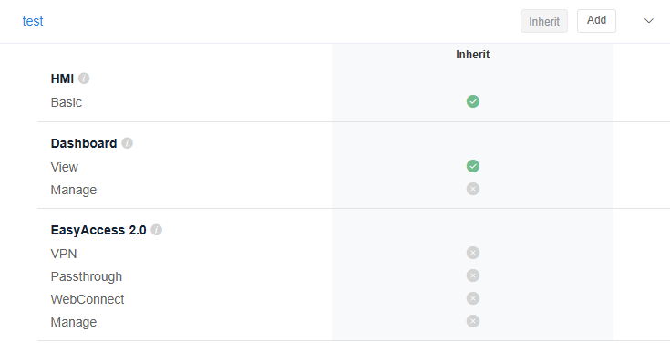
Task: Click the info icon beside Dashboard
Action: 127,143
